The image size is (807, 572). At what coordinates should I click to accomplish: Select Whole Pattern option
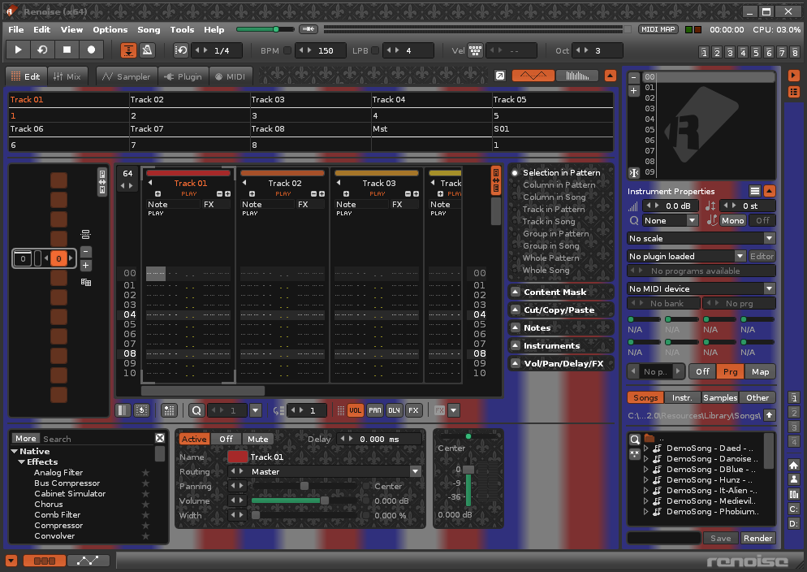coord(550,258)
